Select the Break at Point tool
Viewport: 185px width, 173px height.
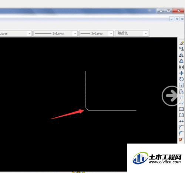click(181, 109)
